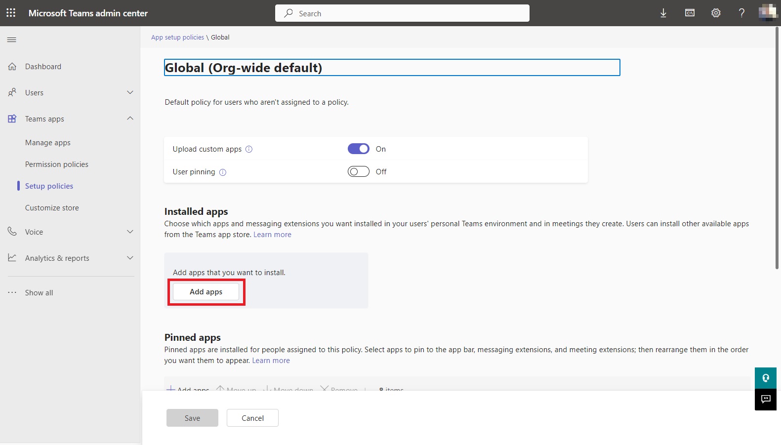The height and width of the screenshot is (445, 781).
Task: Collapse the Teams apps section
Action: (130, 119)
